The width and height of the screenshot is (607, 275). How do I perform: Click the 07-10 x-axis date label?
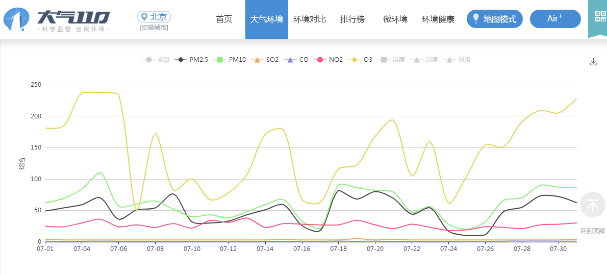[192, 248]
